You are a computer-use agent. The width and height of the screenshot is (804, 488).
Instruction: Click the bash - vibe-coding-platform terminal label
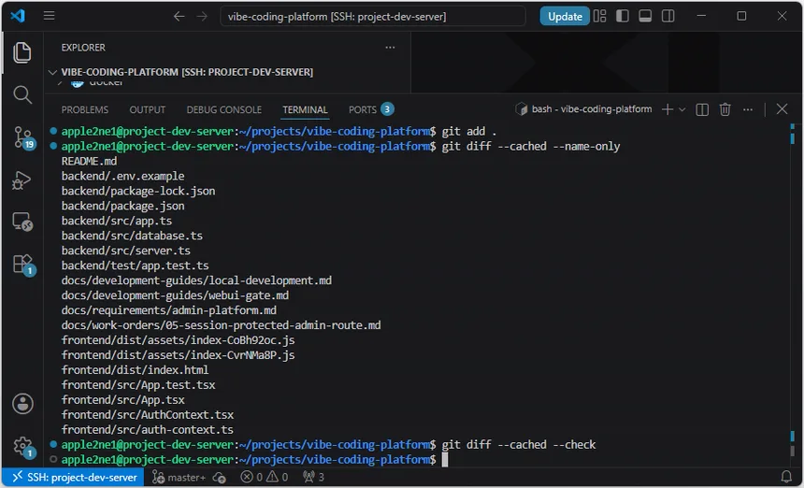pos(583,109)
